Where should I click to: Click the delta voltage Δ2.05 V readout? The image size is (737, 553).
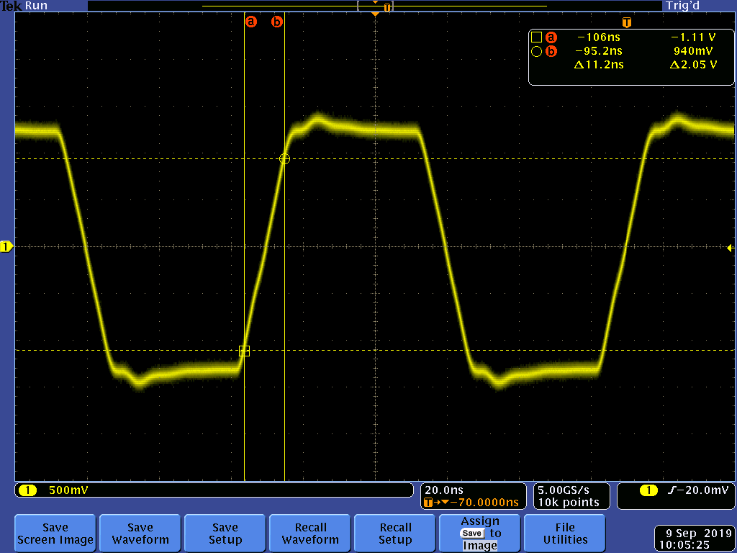(x=693, y=64)
